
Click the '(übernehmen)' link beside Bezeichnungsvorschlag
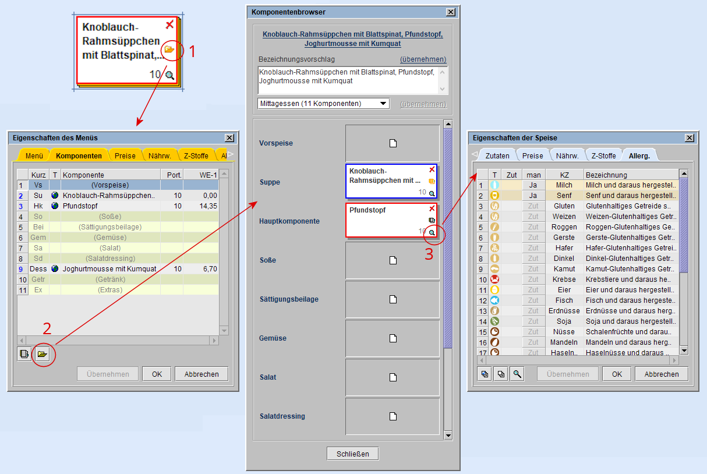tap(423, 59)
